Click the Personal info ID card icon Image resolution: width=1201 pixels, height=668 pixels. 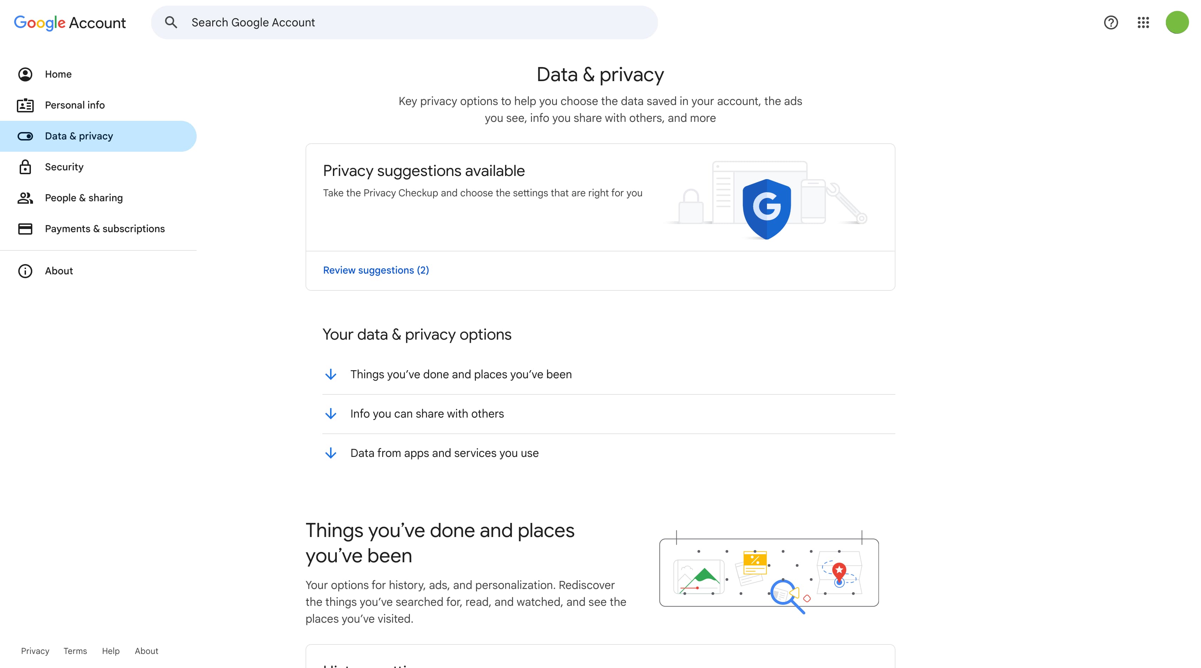click(x=25, y=105)
